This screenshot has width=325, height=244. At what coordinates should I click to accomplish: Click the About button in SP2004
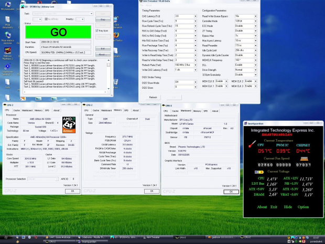(103, 55)
